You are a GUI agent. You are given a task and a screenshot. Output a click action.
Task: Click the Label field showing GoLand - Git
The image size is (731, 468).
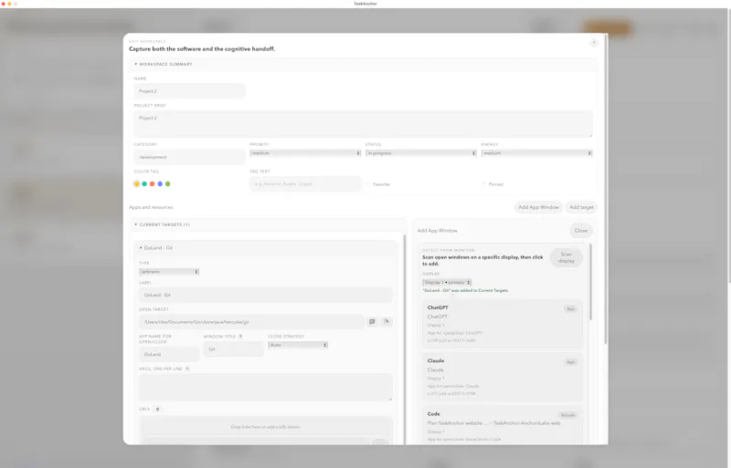pos(266,295)
